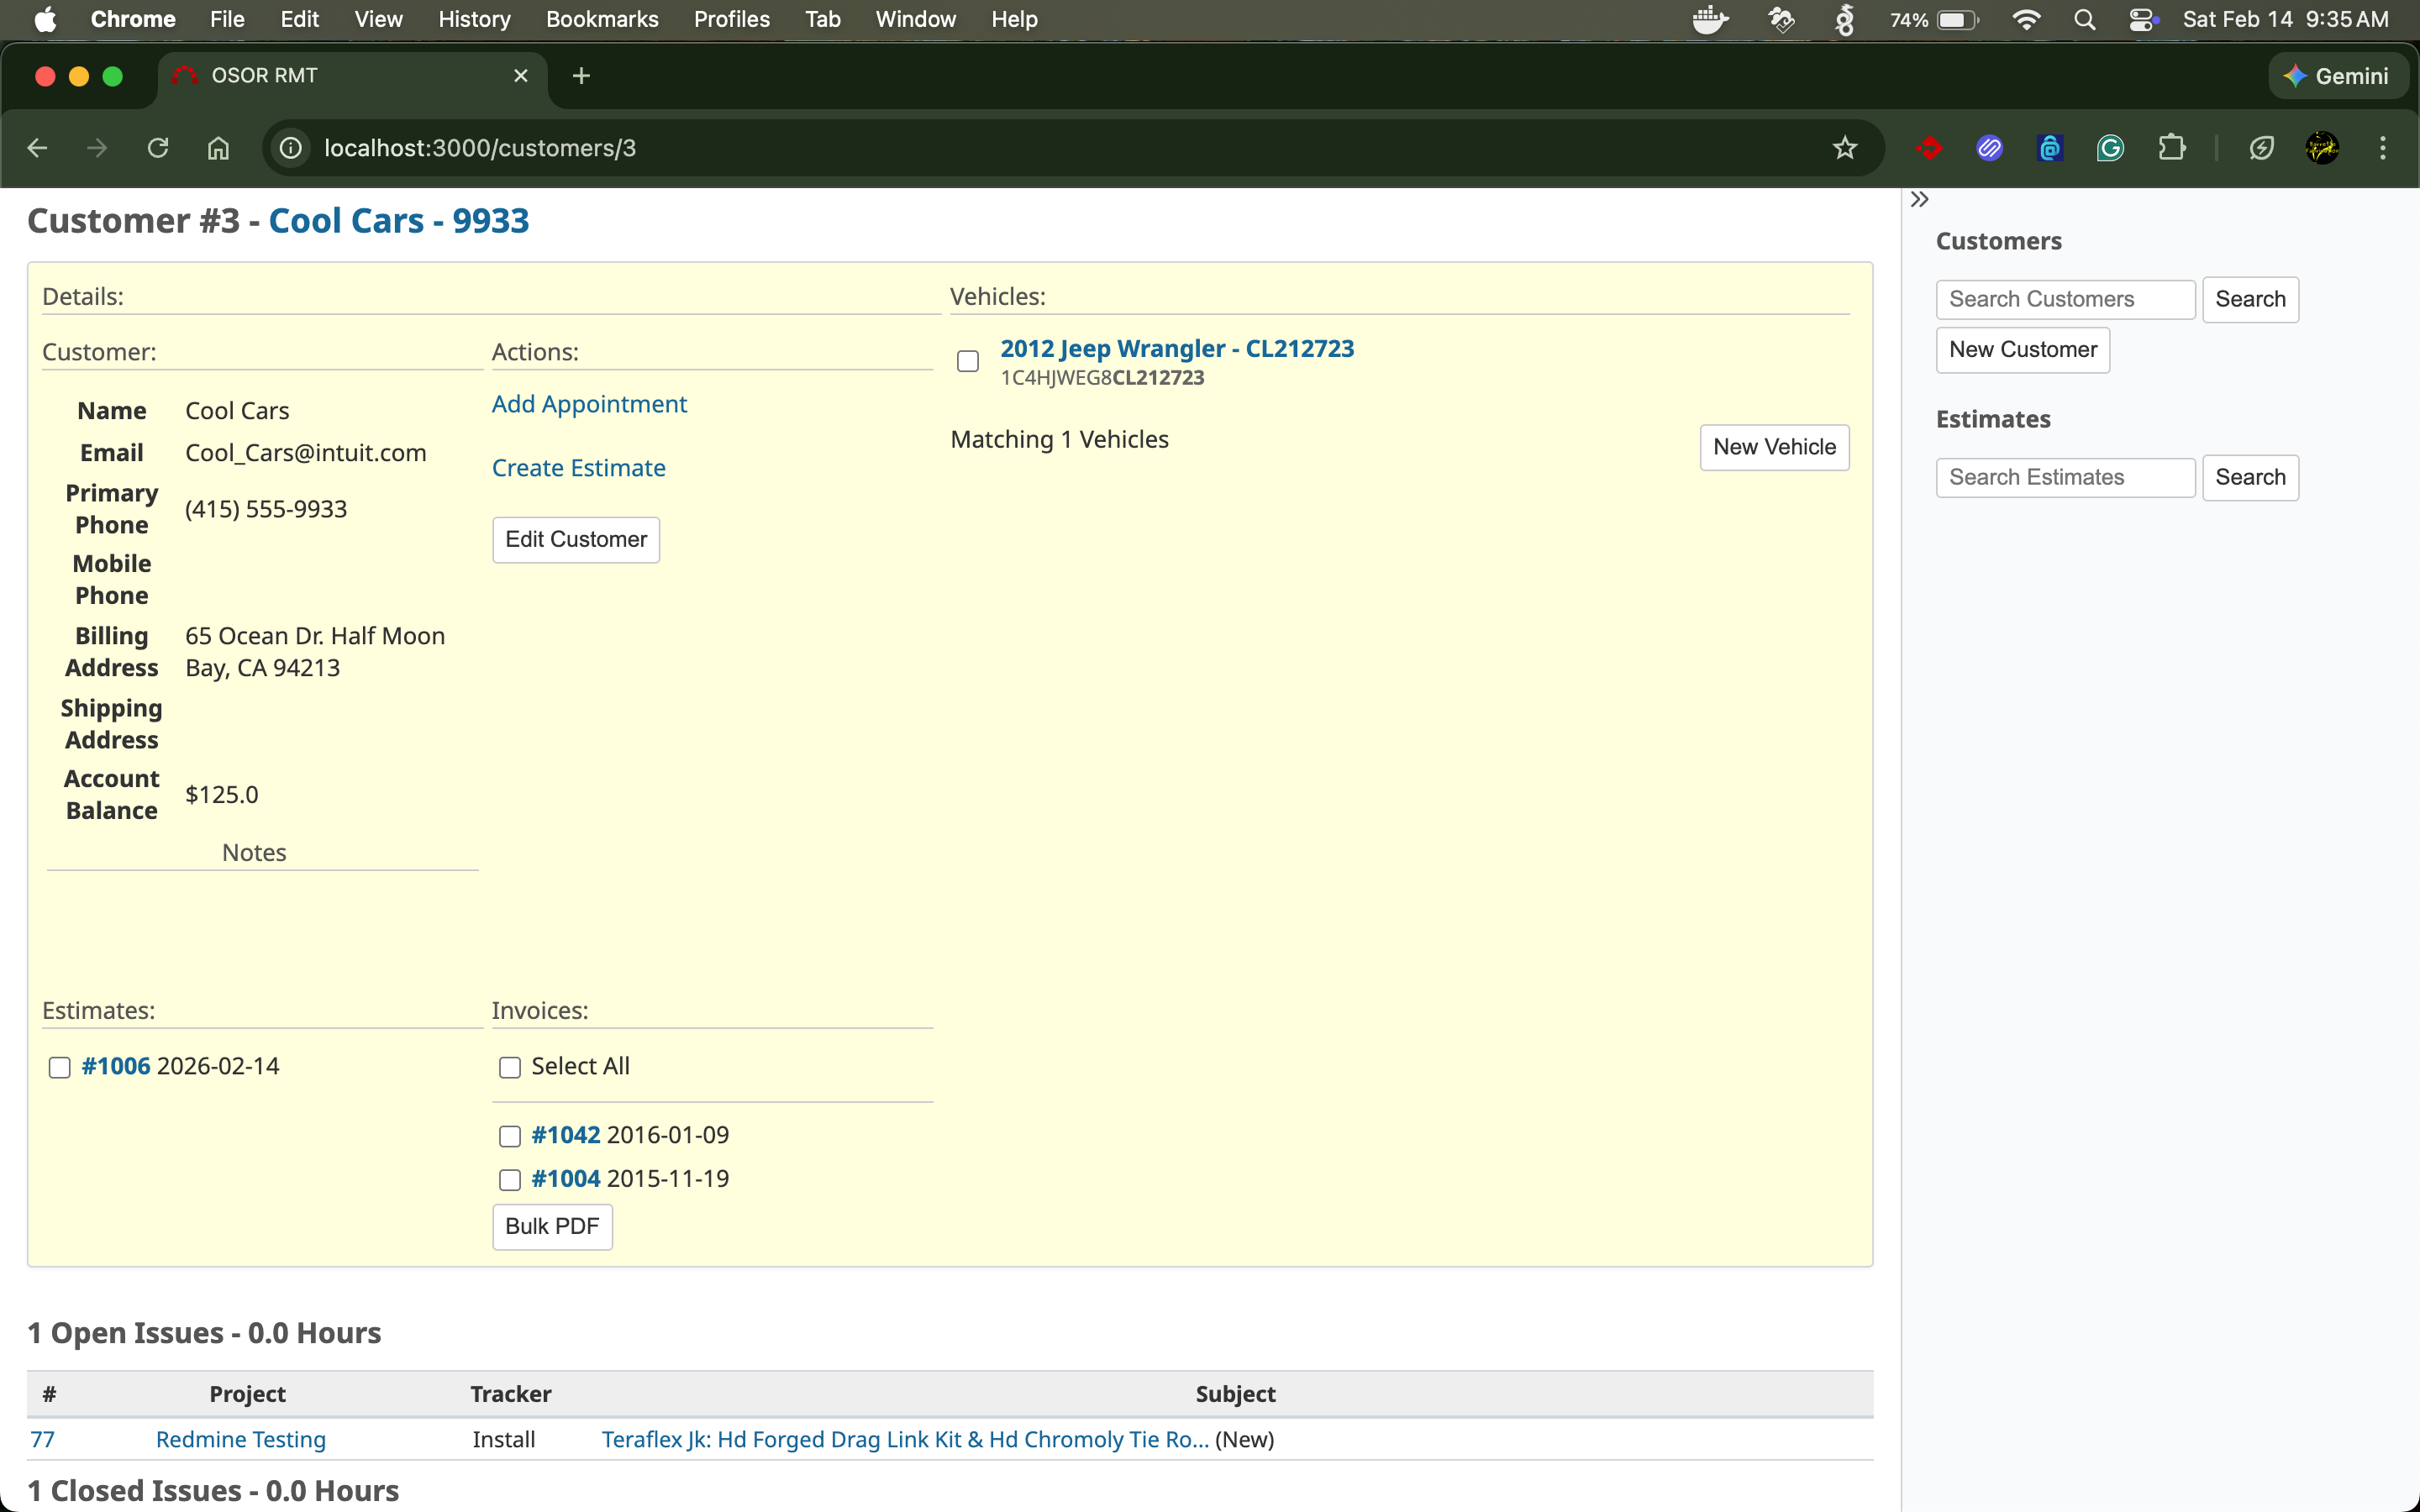The image size is (2420, 1512).
Task: Click the Grammarly extension icon
Action: 2110,148
